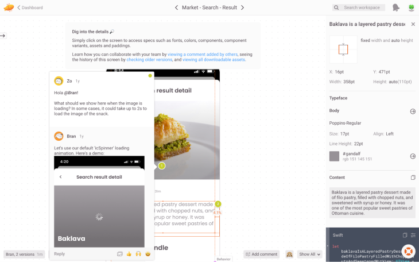The width and height of the screenshot is (419, 262).
Task: Click the 'Market - Search - Result' screen title
Action: coord(209,7)
